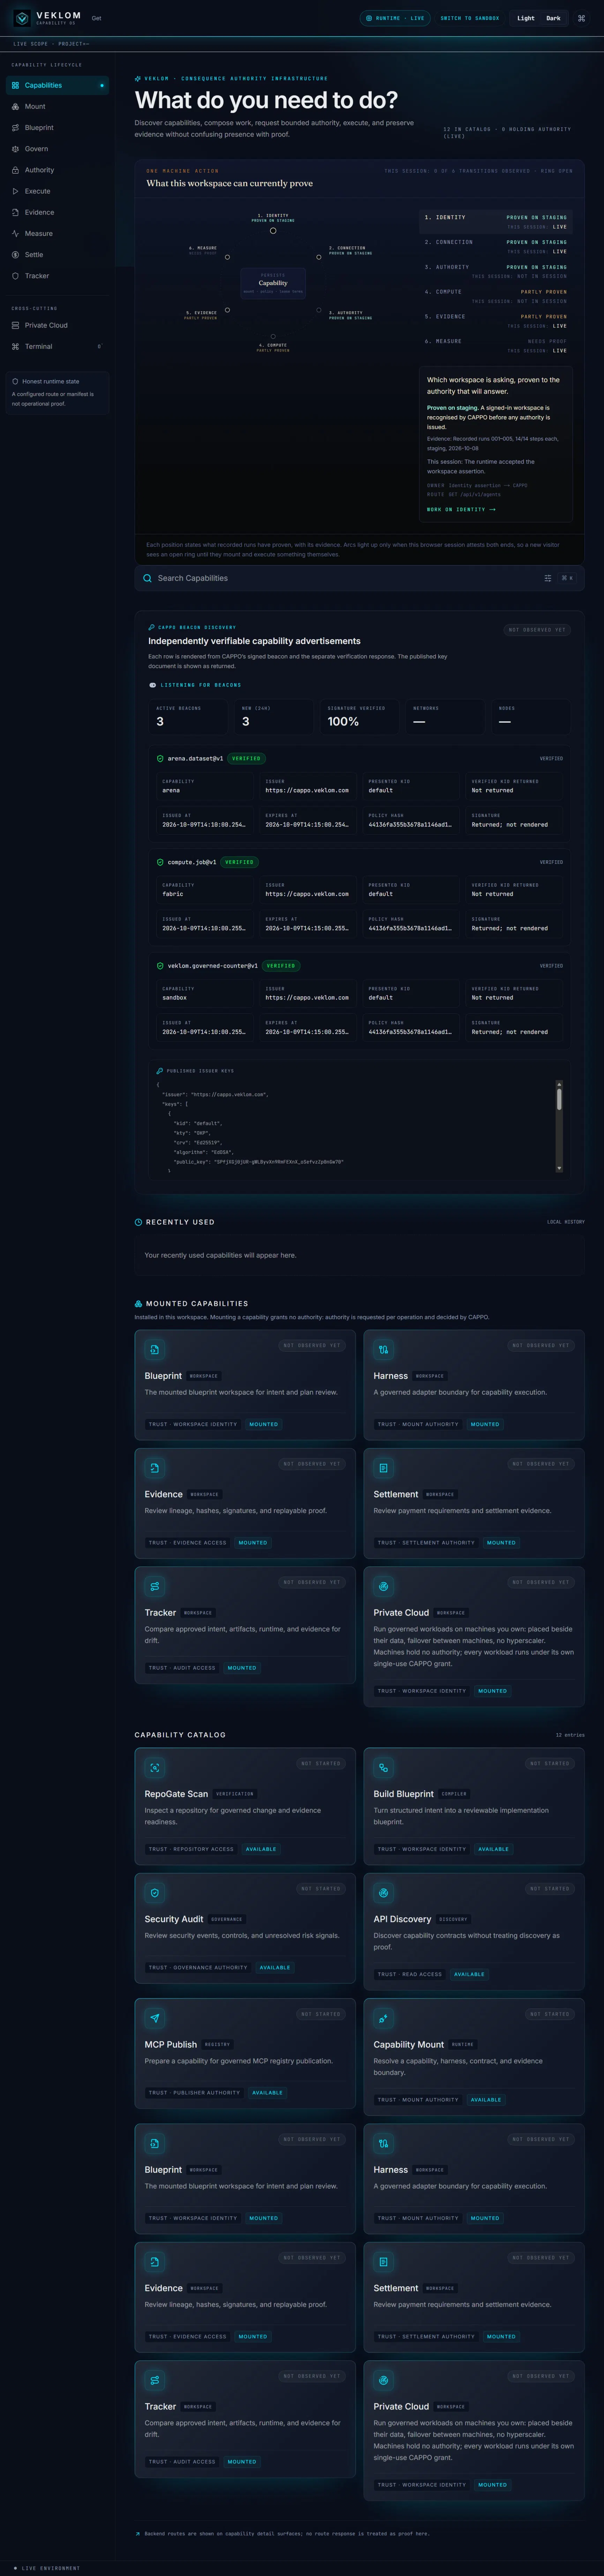This screenshot has height=2576, width=604.
Task: Click the ⌘K shortcut badge in search bar
Action: coord(567,578)
